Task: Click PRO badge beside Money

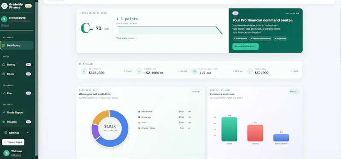Action: [x=28, y=65]
